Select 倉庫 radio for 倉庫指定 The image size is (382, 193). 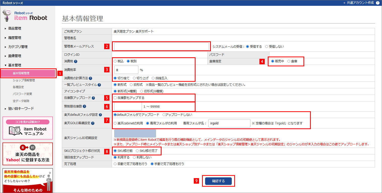[289, 61]
